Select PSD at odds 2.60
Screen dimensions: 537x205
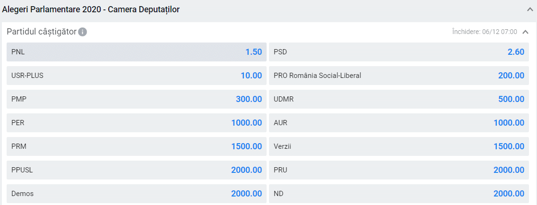click(x=399, y=52)
